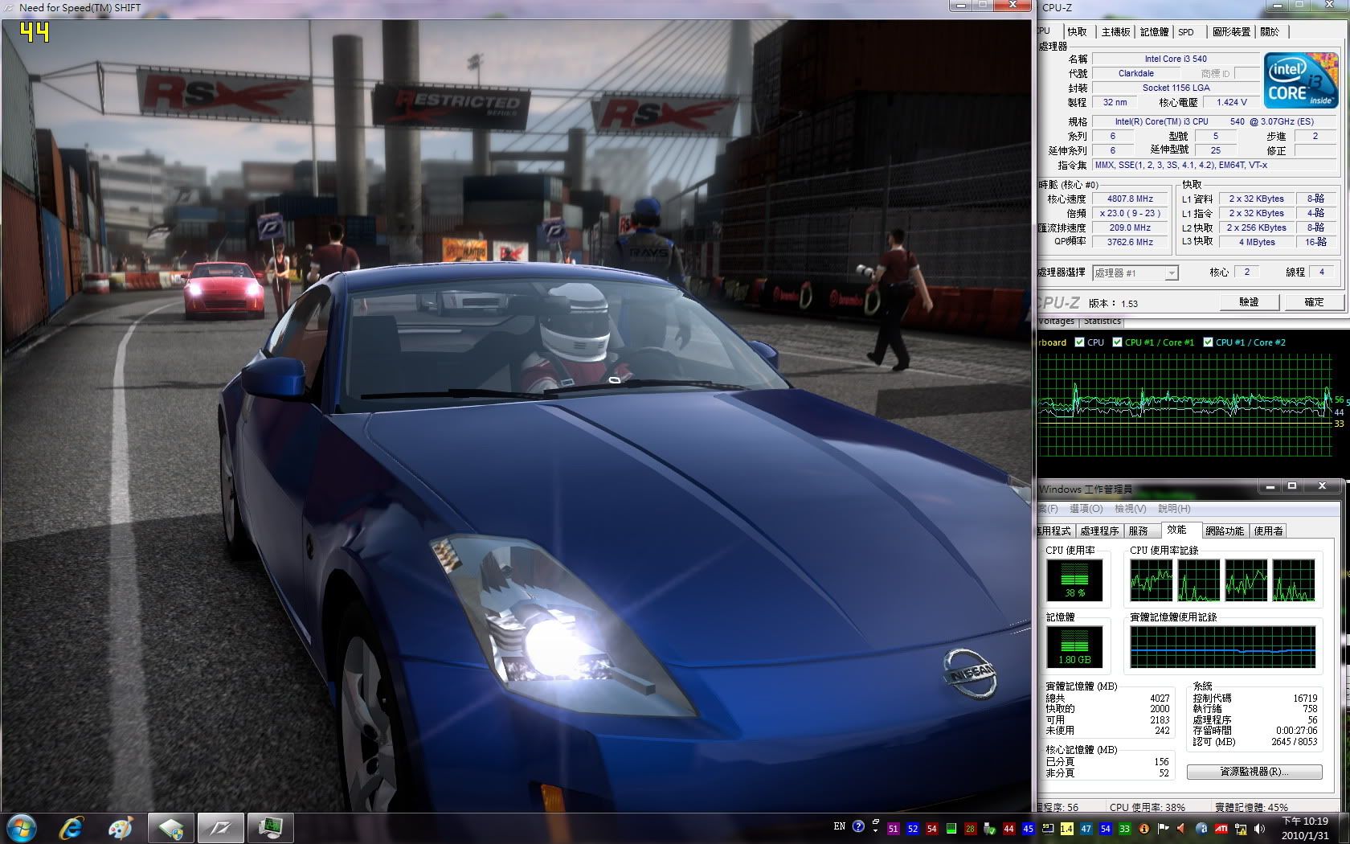Open the network status tray icon

point(1241,829)
